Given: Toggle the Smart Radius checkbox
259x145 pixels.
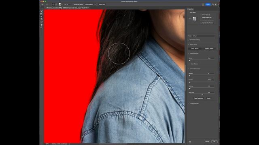Looking at the screenshot, I should (189, 64).
